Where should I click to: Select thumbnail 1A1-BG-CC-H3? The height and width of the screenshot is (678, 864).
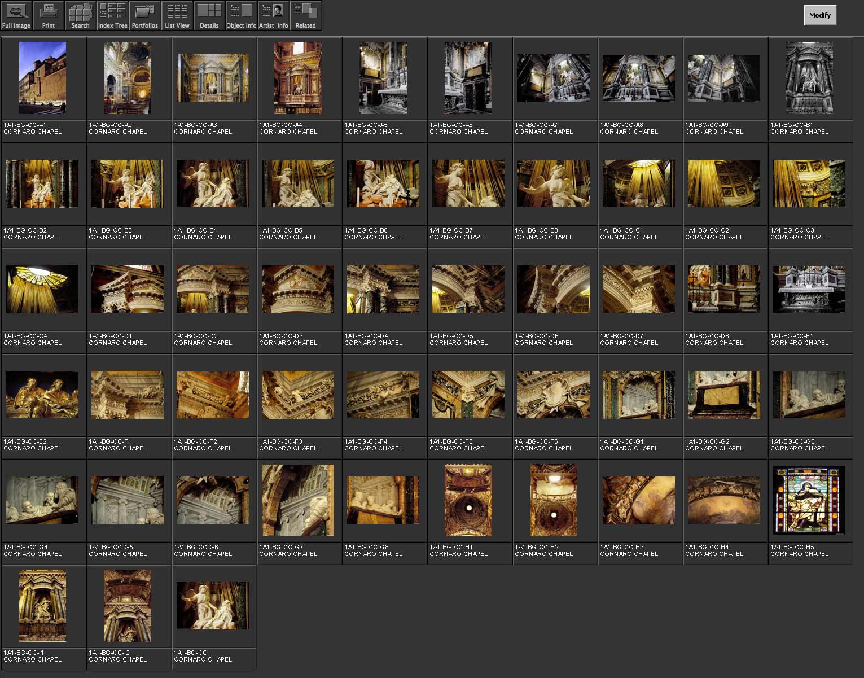coord(639,500)
